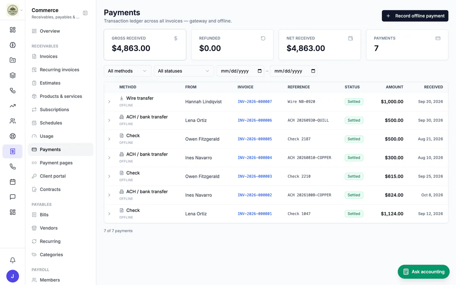This screenshot has width=456, height=285.
Task: Open the workflow nodes icon in left rail
Action: (x=13, y=90)
